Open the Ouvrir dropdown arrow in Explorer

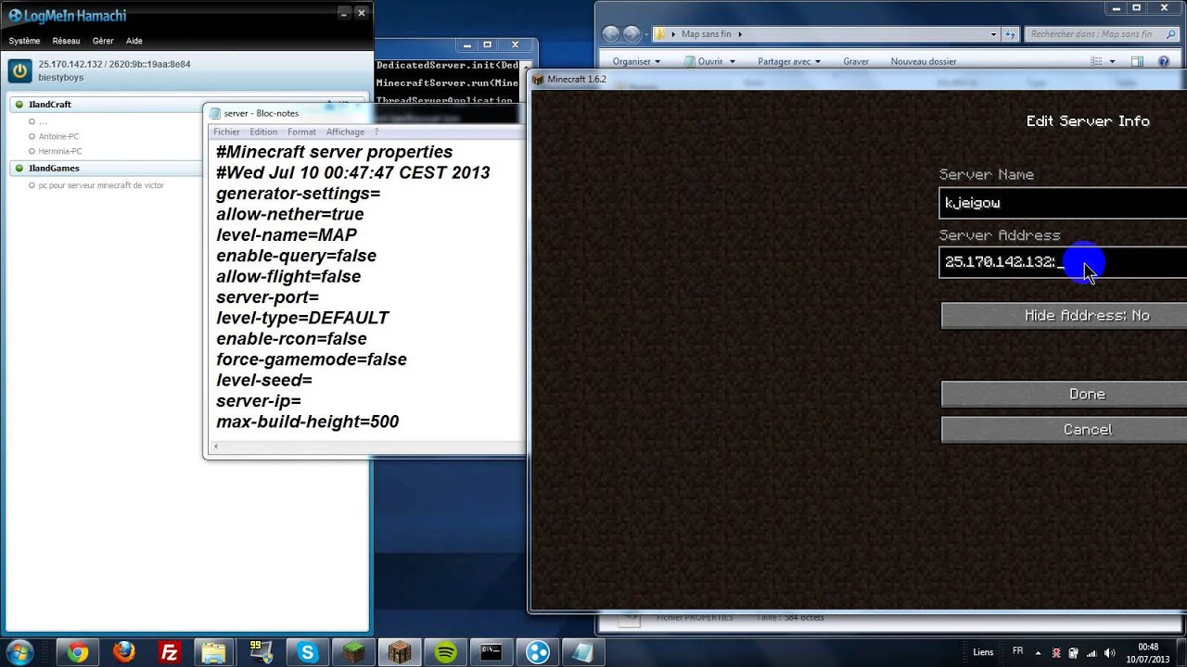pyautogui.click(x=732, y=62)
